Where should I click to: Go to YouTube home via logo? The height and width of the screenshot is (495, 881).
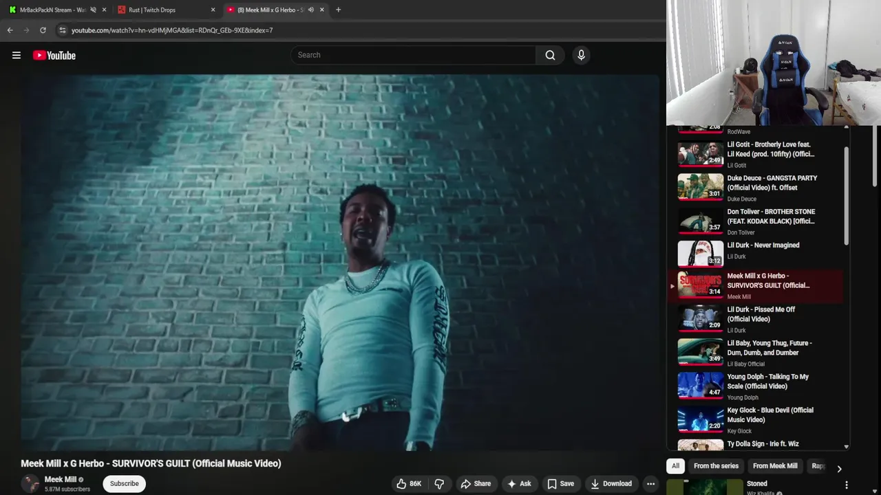click(x=54, y=55)
